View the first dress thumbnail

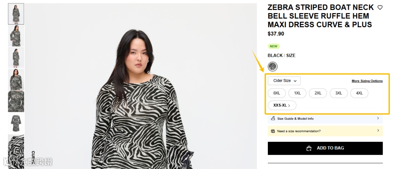point(16,14)
